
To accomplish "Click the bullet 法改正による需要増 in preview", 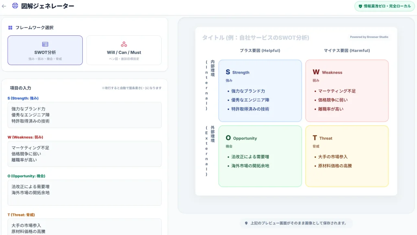I will (x=250, y=157).
